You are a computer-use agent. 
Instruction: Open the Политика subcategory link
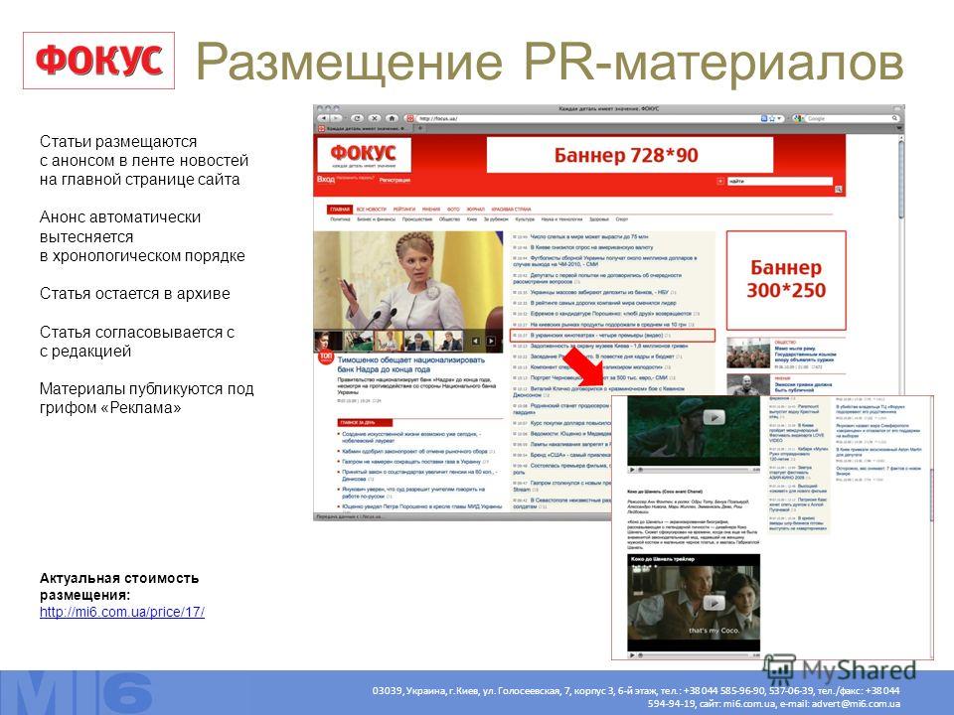tap(340, 218)
